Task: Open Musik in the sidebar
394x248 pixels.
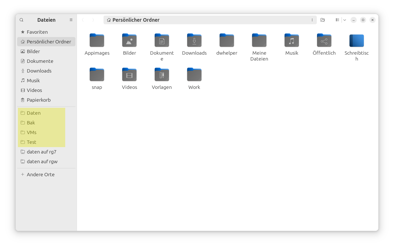Action: pos(46,80)
